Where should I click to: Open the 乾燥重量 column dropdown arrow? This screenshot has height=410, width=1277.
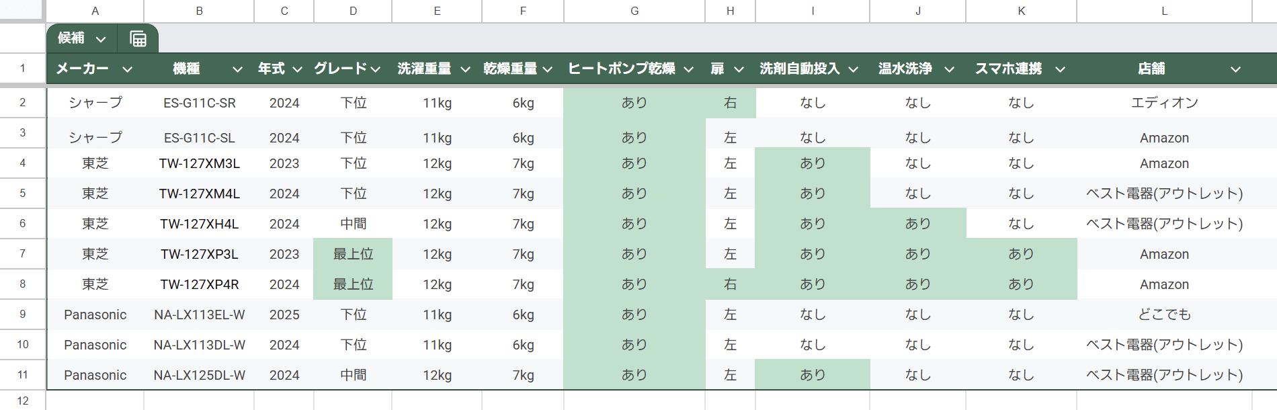tap(548, 69)
